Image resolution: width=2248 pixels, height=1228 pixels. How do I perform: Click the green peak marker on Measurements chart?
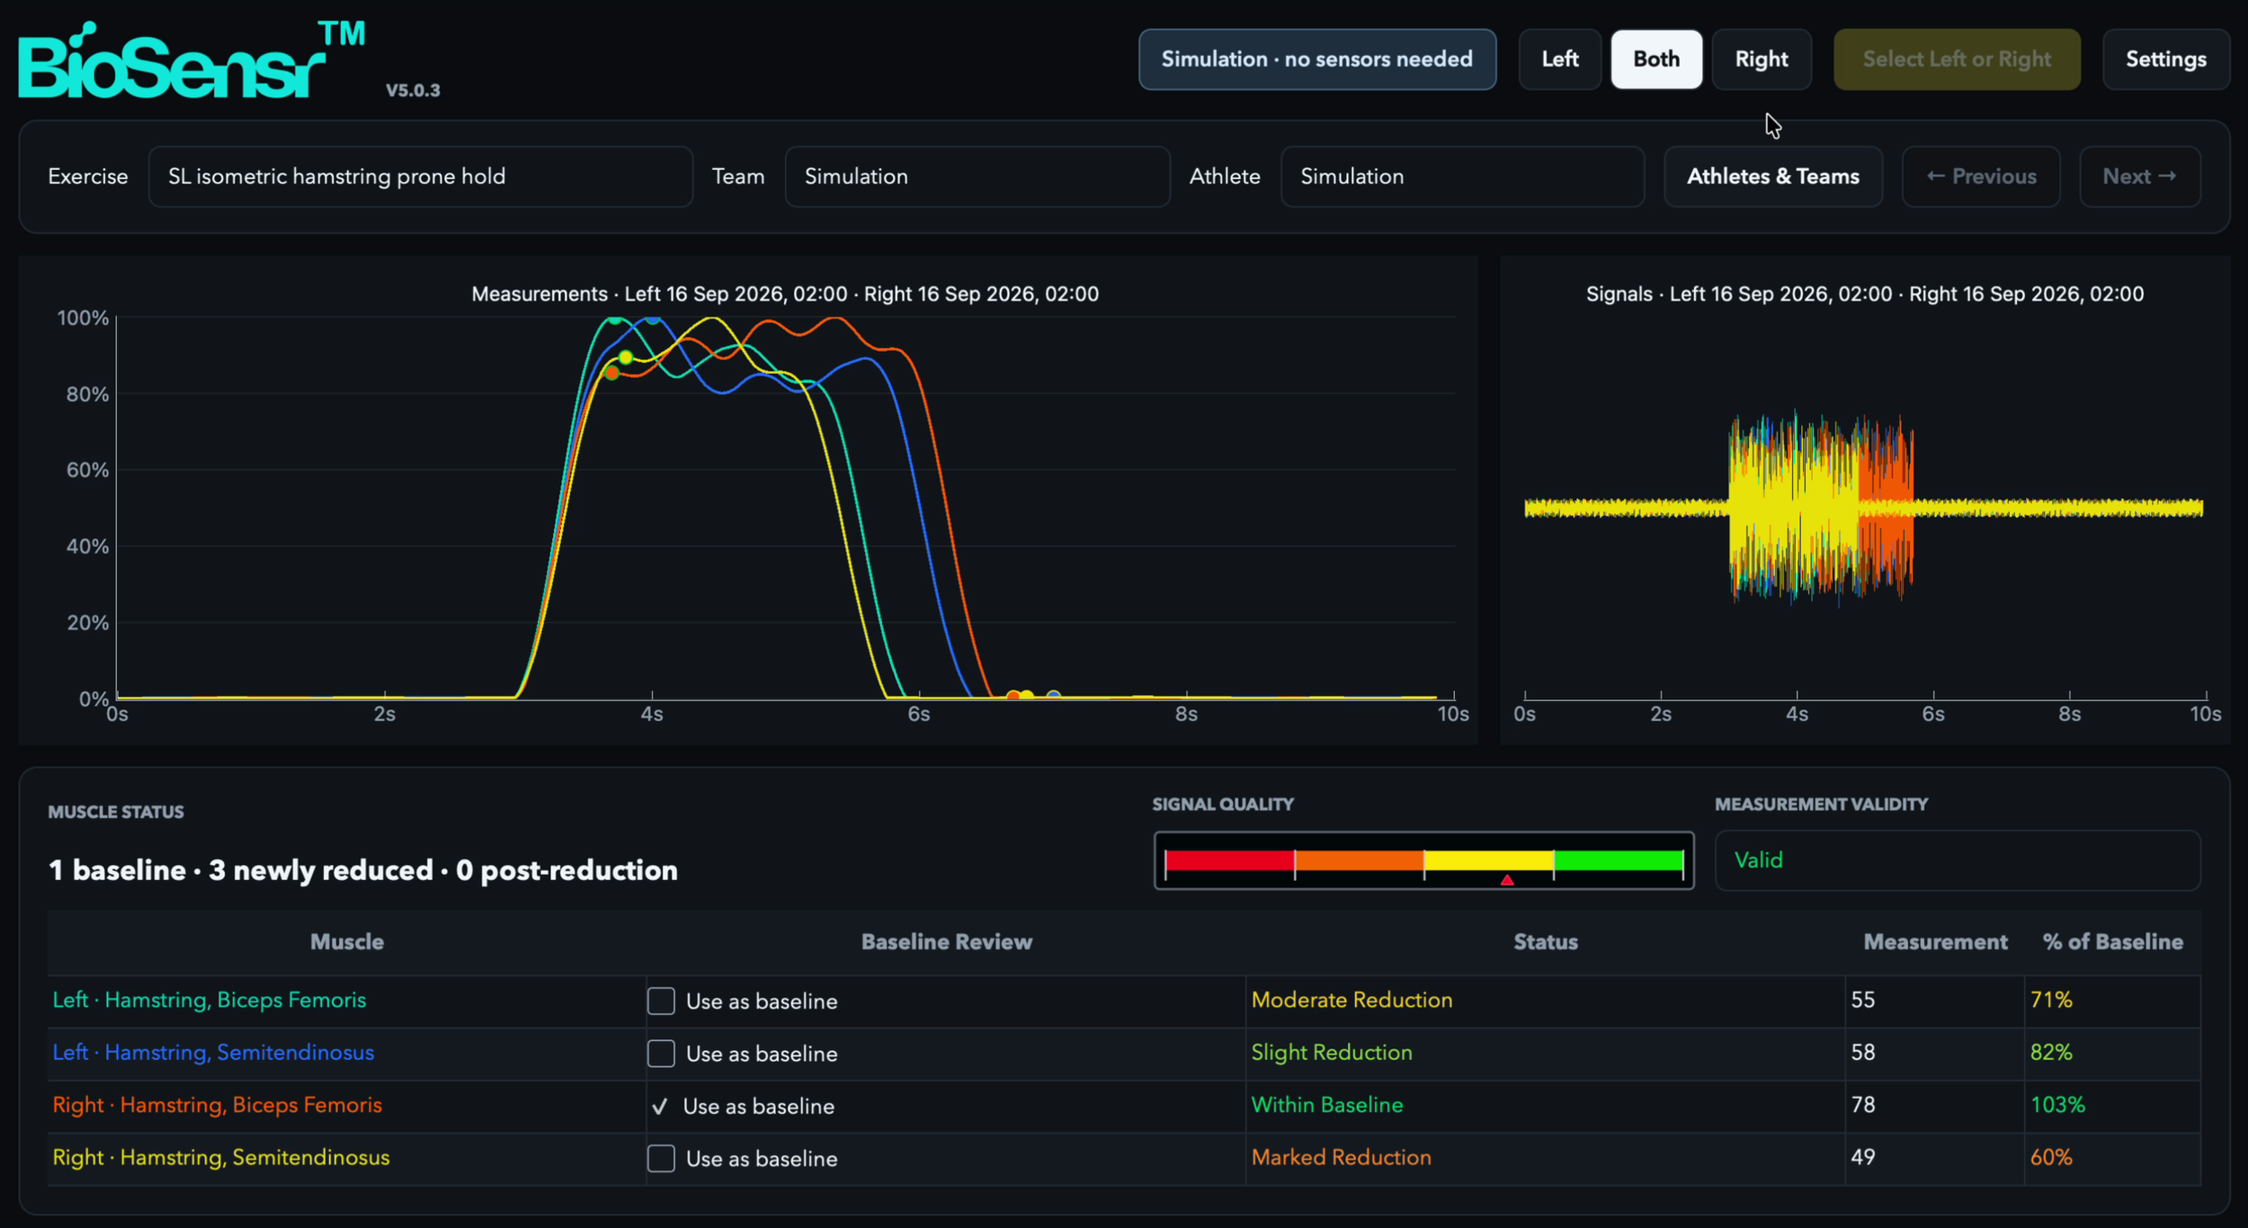[615, 319]
